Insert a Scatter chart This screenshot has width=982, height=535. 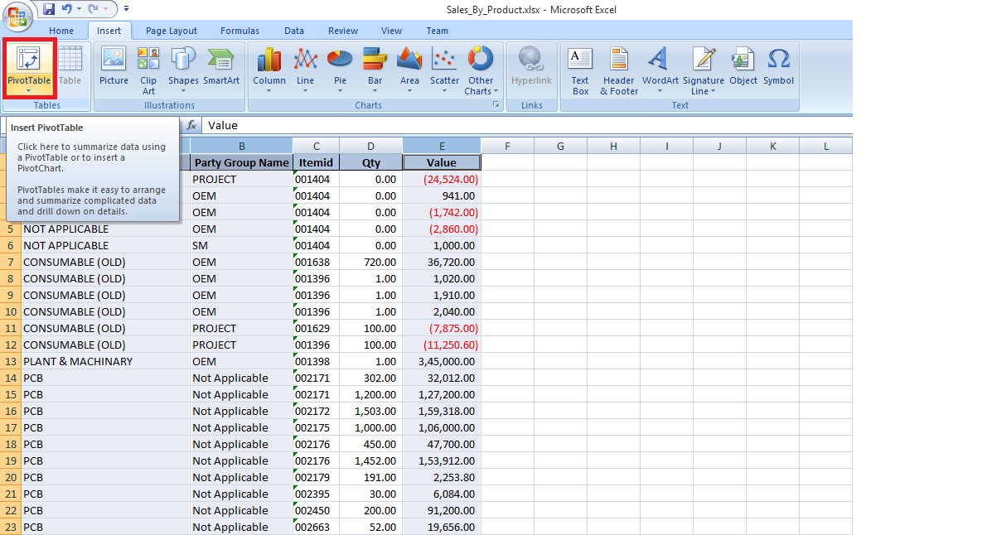(445, 70)
